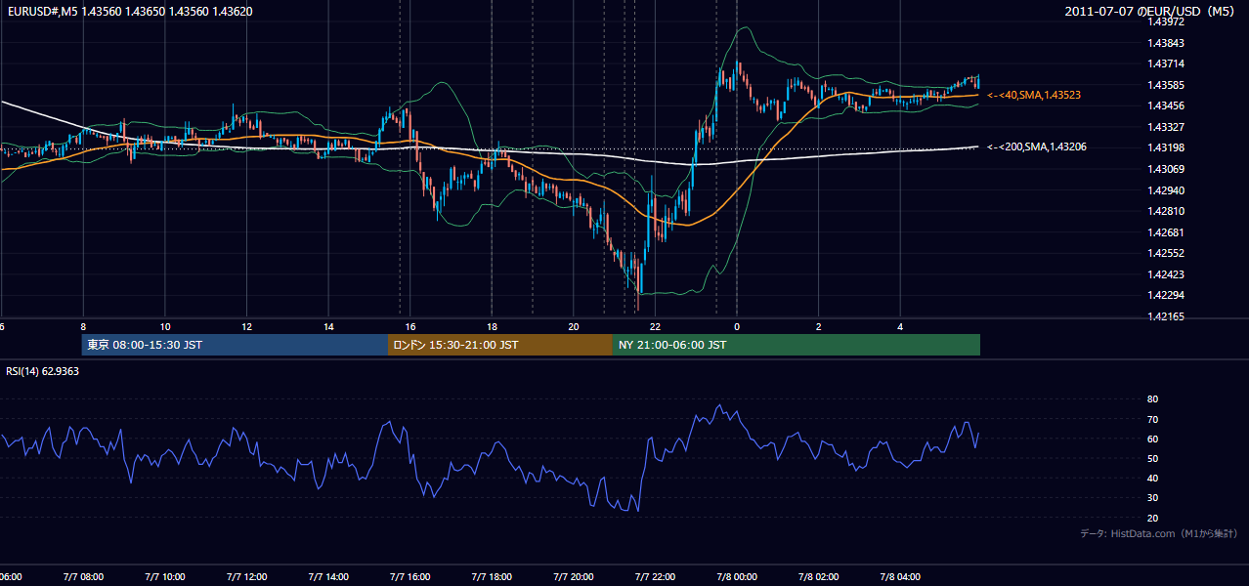Screen dimensions: 1249x586
Task: Click the bottom time label 7/8 00:00
Action: (x=737, y=577)
